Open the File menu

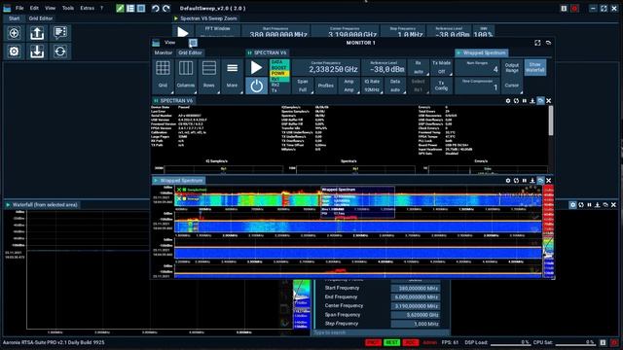19,8
